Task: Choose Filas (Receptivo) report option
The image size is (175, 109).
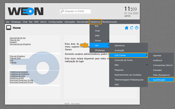Action: 161,75
